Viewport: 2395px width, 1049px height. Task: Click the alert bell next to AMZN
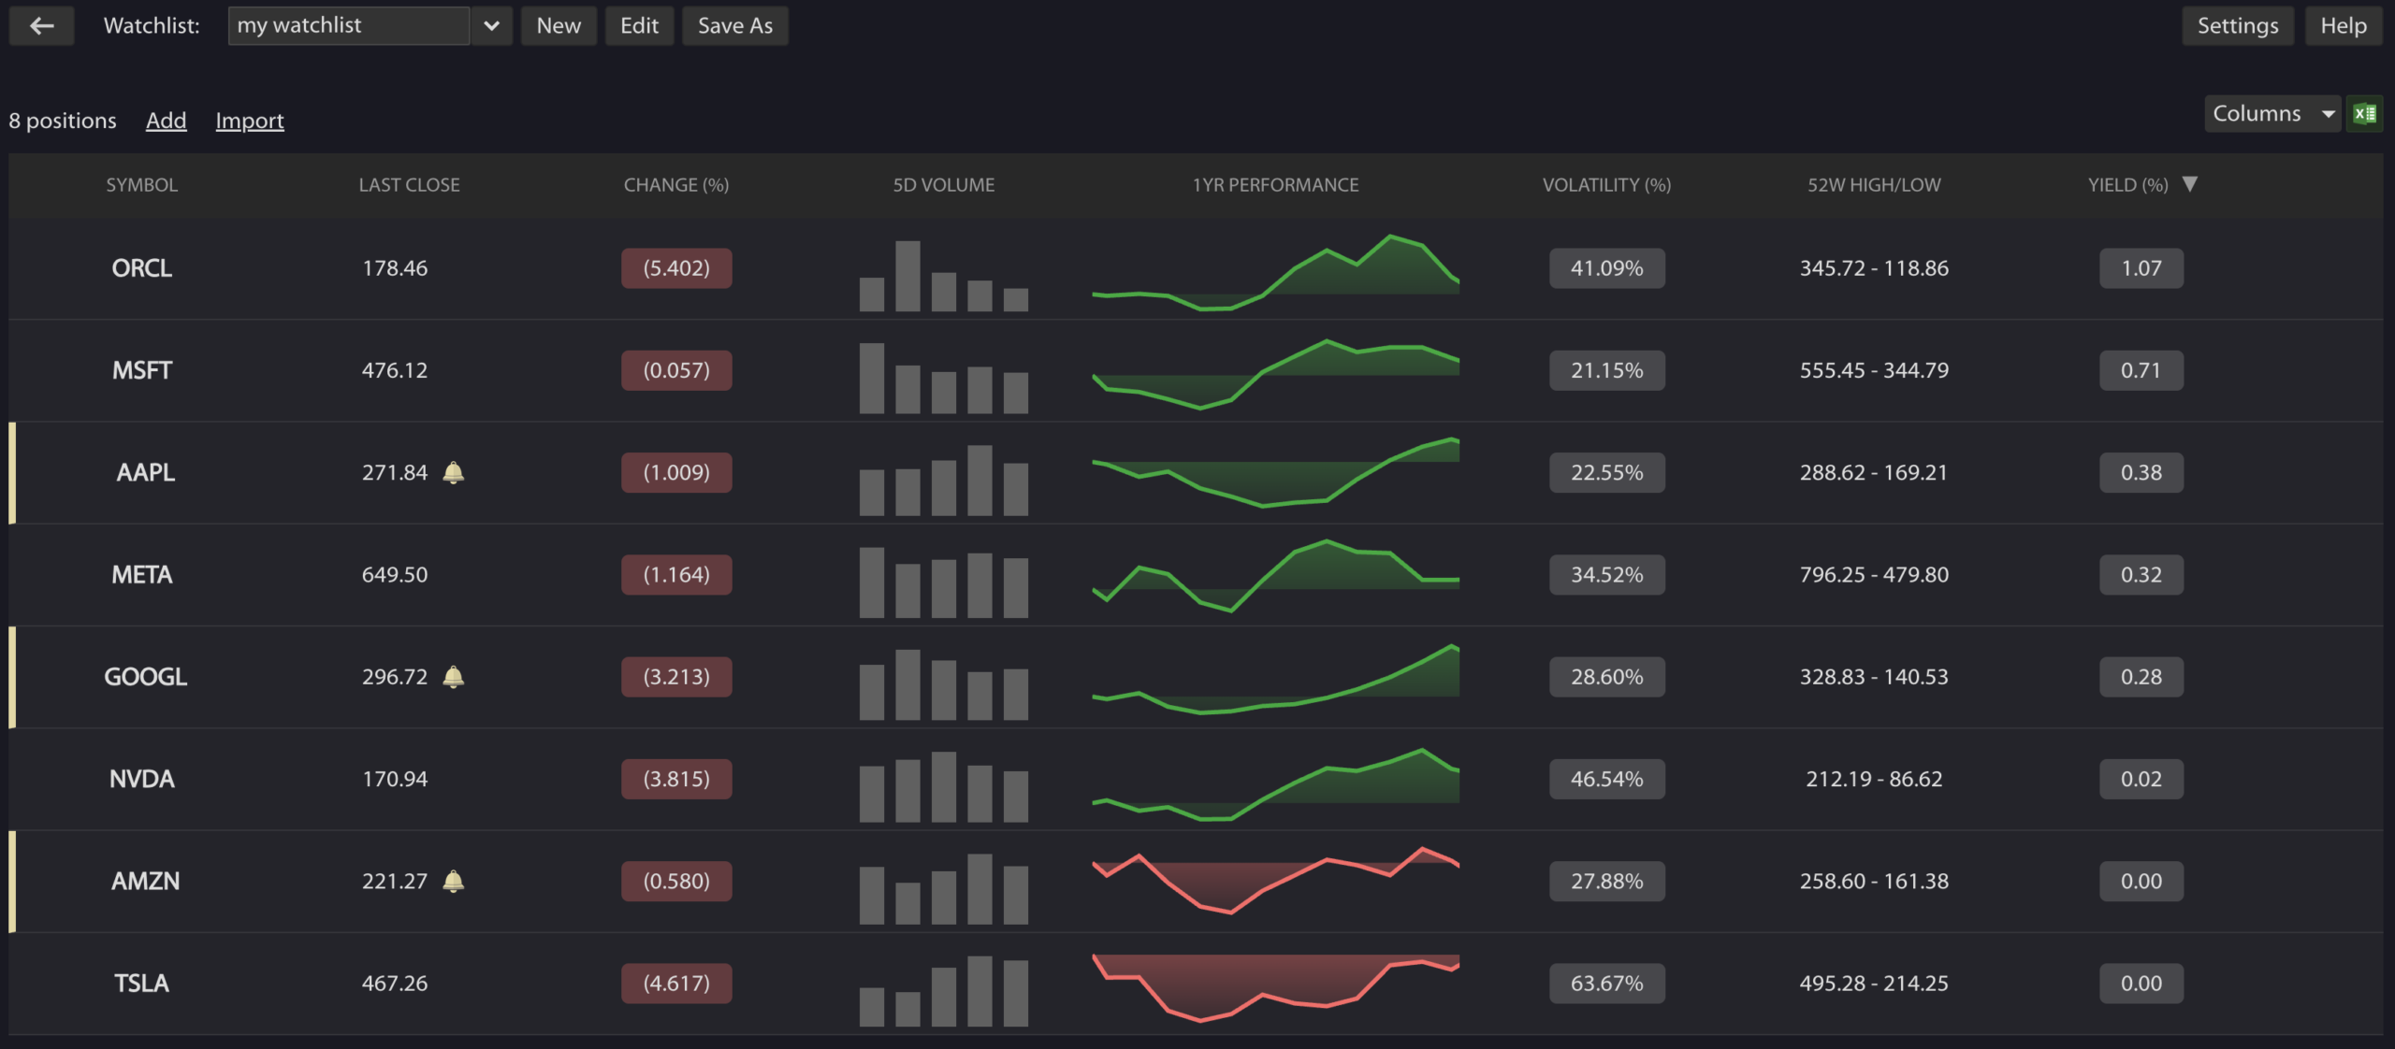click(454, 882)
